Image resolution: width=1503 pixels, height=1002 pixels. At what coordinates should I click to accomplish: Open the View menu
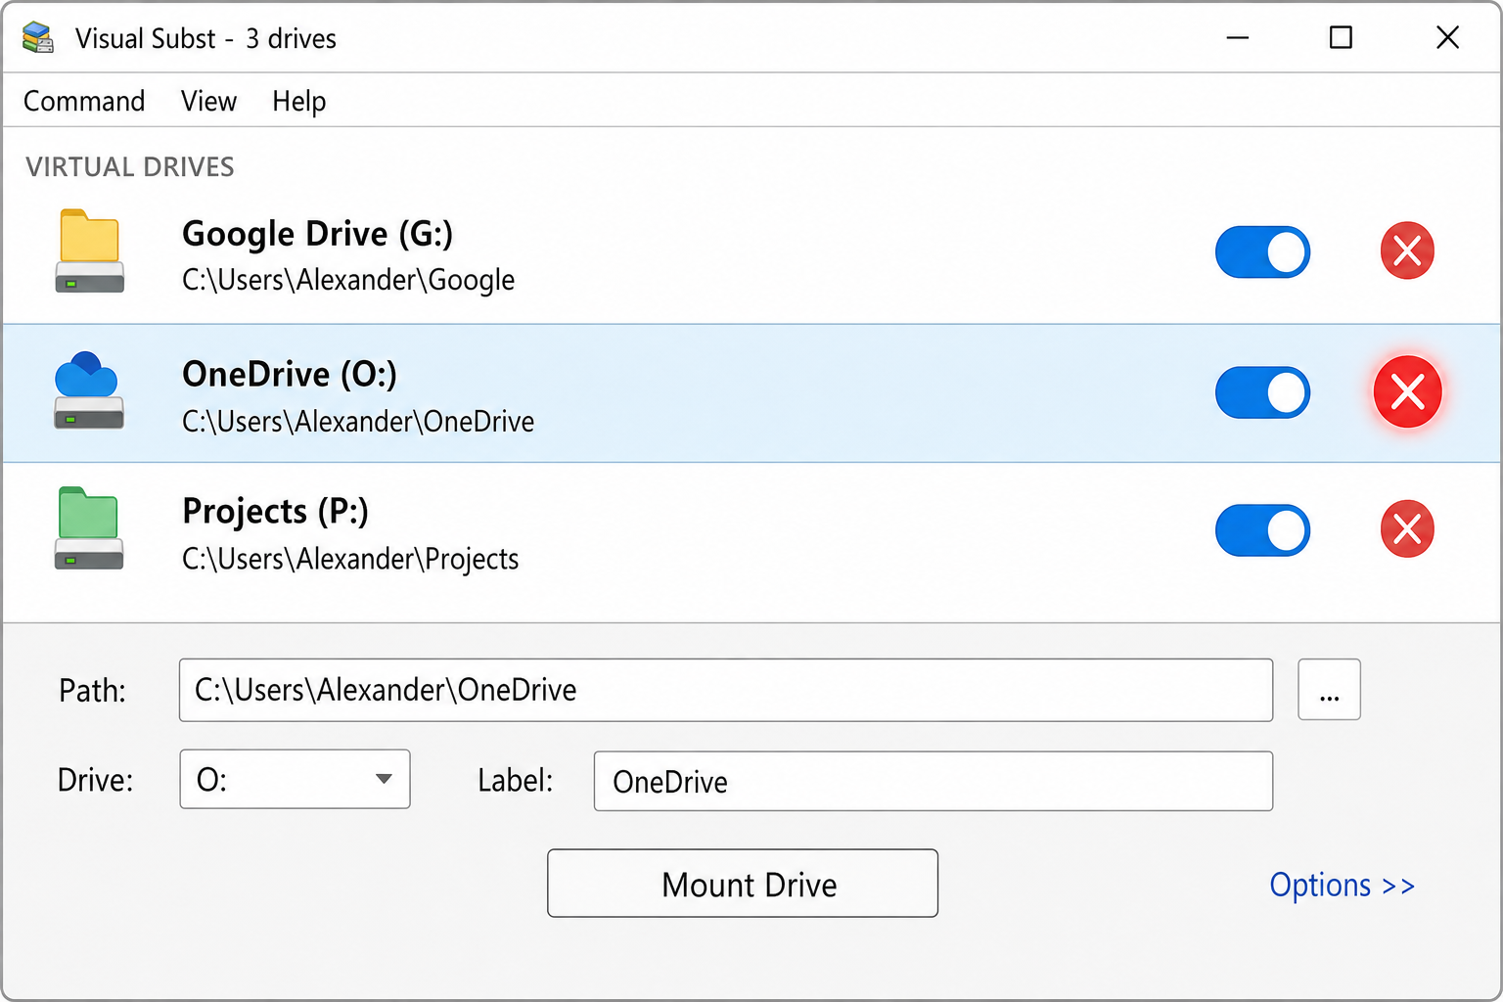tap(208, 101)
